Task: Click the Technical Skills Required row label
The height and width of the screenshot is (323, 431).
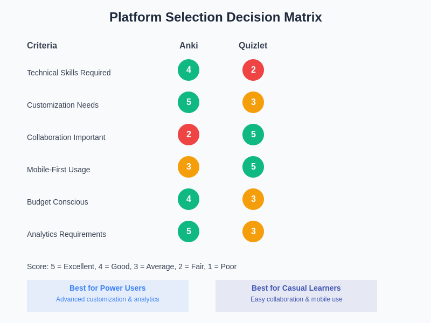Action: [69, 73]
